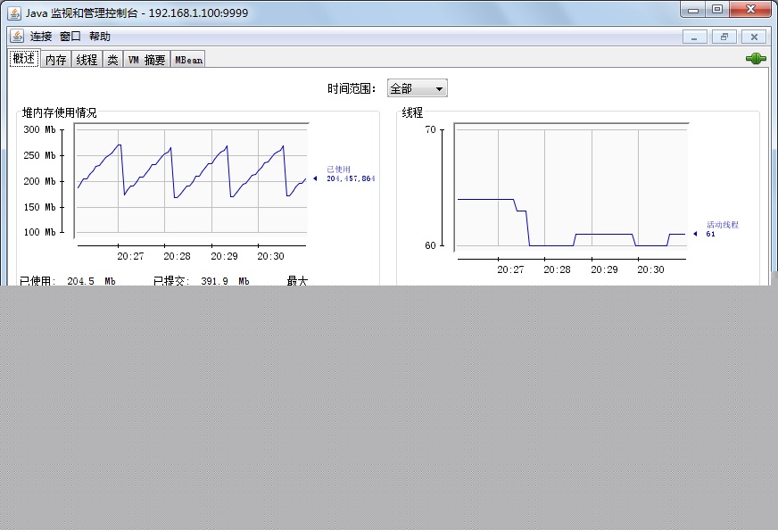
Task: Click the green connection status icon
Action: coord(756,59)
